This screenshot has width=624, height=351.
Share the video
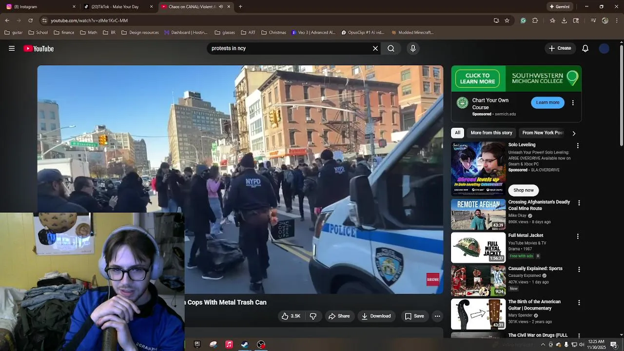[339, 316]
